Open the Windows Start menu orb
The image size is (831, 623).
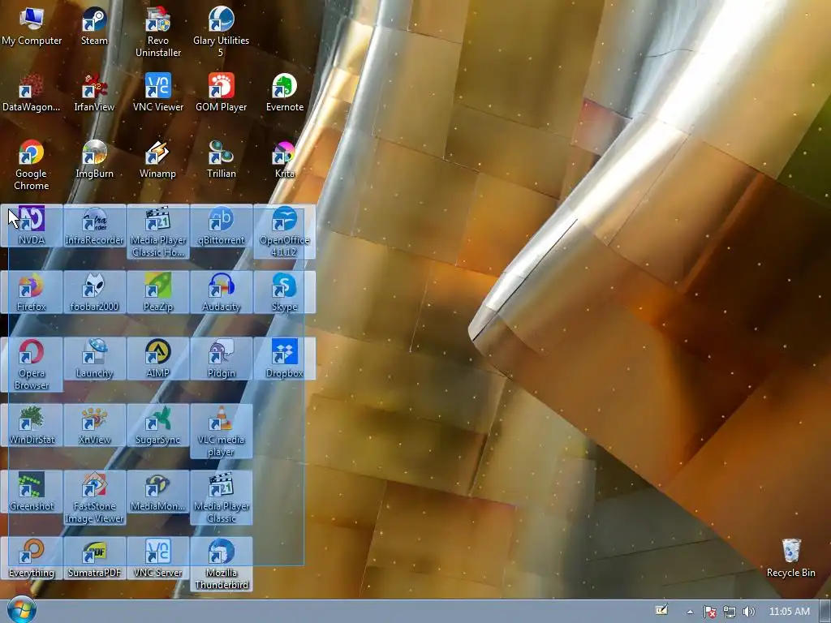point(21,610)
